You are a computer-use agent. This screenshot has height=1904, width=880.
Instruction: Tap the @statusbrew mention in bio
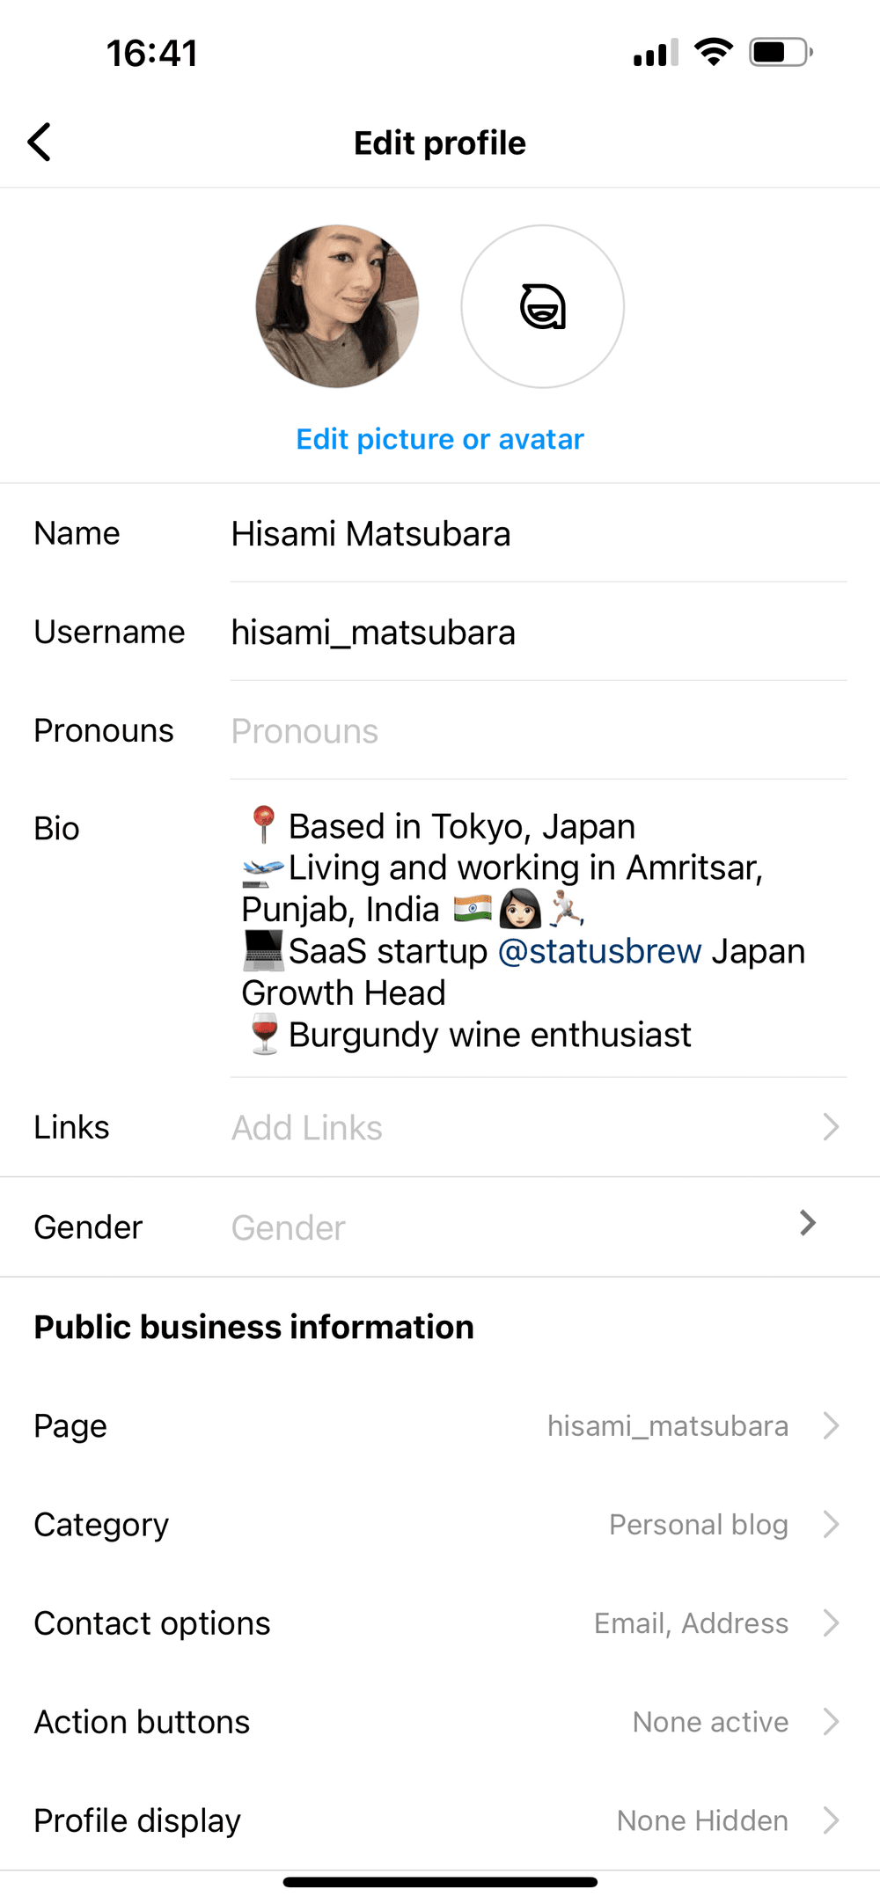tap(599, 951)
